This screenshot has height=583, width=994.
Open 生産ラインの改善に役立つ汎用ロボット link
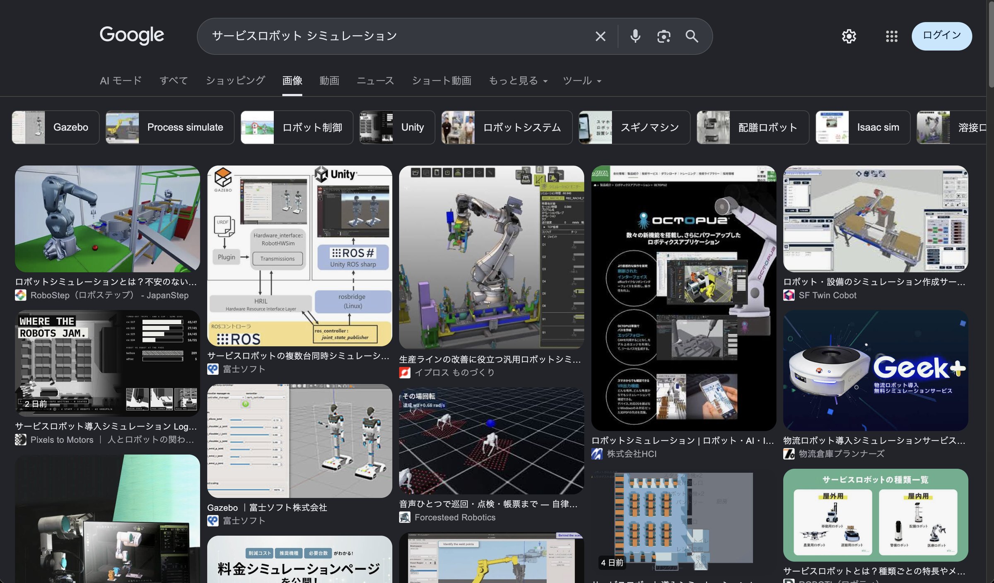(490, 359)
